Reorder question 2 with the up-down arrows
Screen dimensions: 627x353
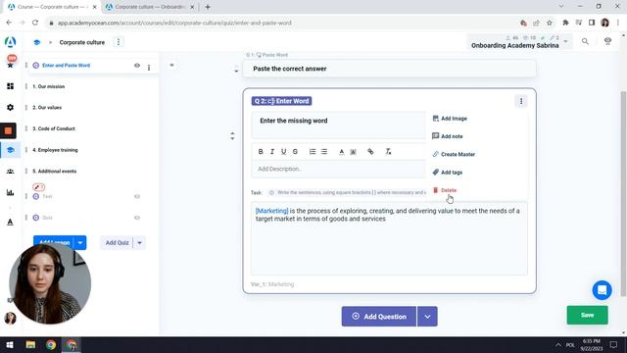click(x=232, y=136)
